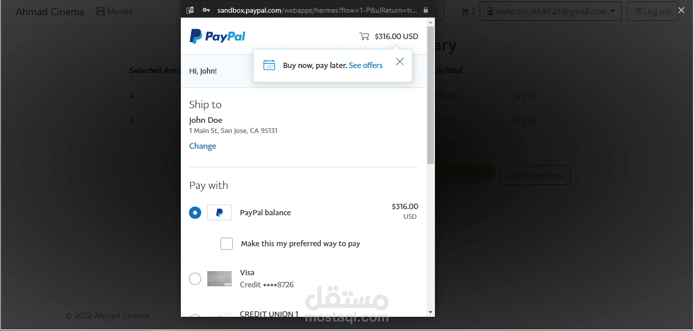Click cart icons in second order row
694x331 pixels.
(524, 121)
